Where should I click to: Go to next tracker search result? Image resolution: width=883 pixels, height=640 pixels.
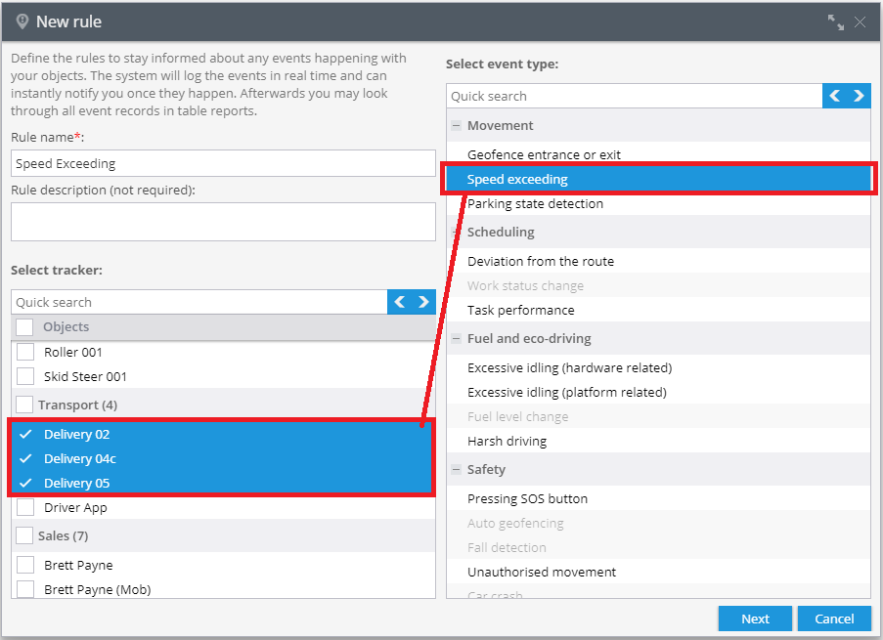(423, 302)
